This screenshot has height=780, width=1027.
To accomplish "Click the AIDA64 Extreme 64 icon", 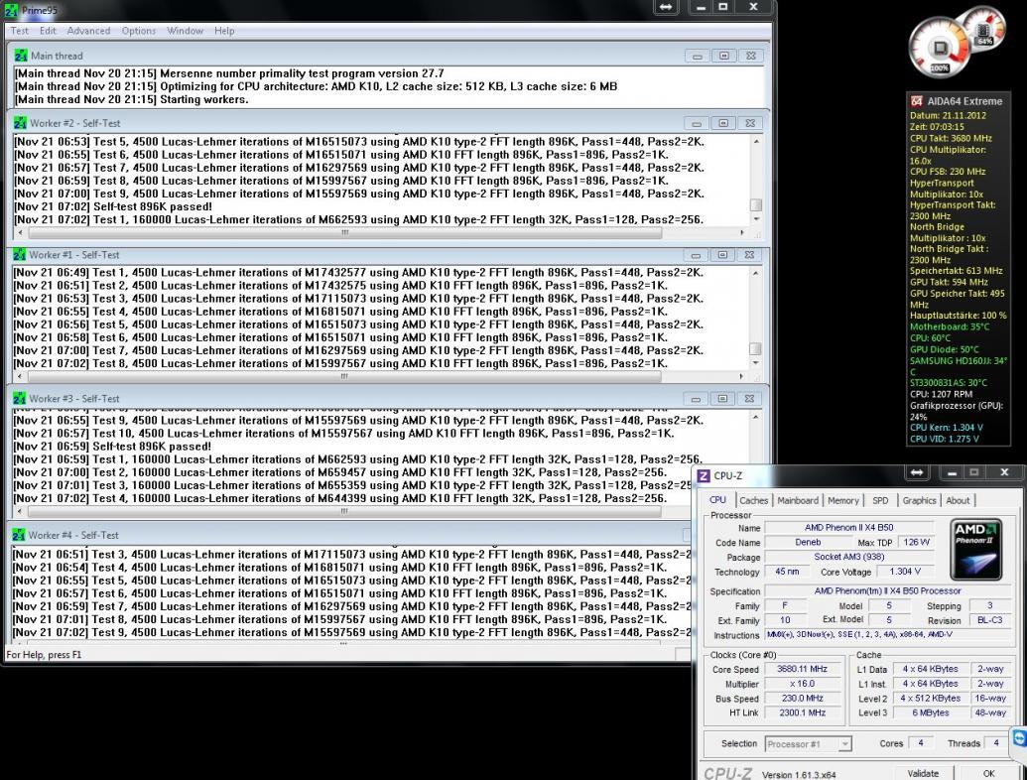I will click(916, 101).
